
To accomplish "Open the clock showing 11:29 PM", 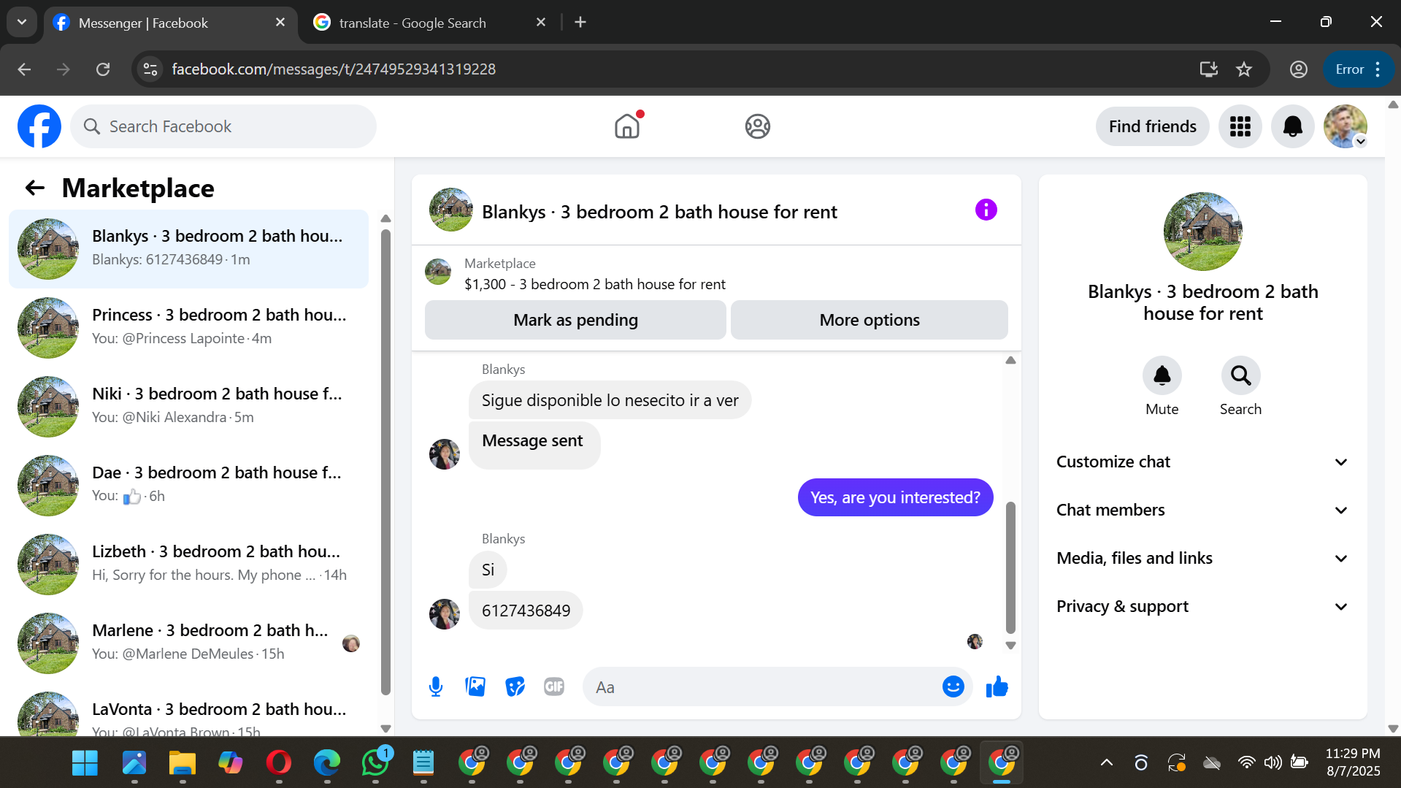I will pyautogui.click(x=1353, y=762).
